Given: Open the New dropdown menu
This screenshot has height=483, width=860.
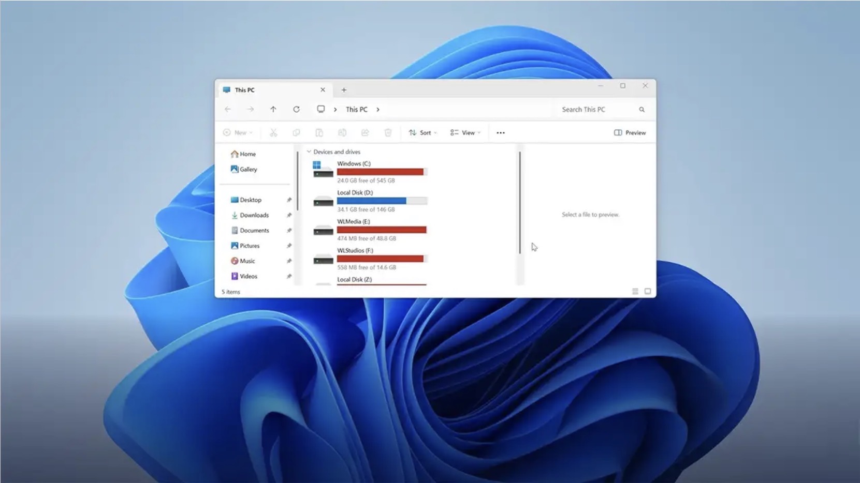Looking at the screenshot, I should click(x=238, y=133).
